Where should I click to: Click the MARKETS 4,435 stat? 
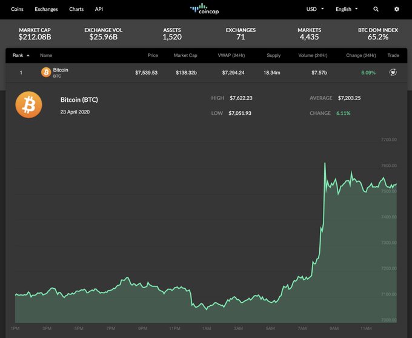(x=309, y=34)
